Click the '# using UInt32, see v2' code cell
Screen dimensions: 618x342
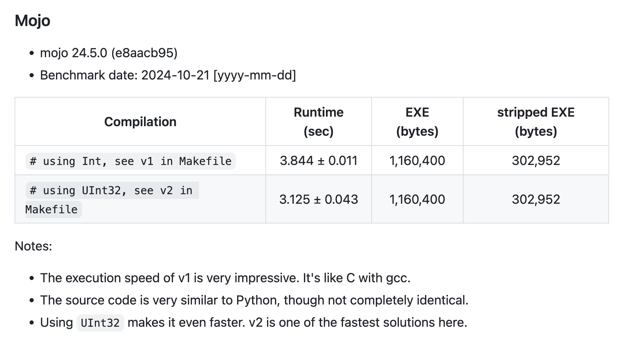coord(112,200)
